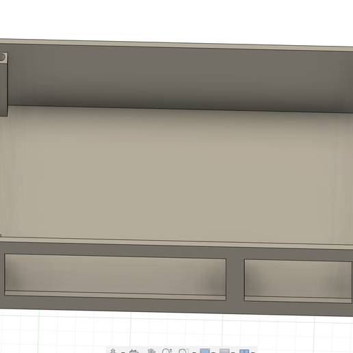This screenshot has height=353, width=353.
Task: Select the Orbit tool in navigation bar
Action: pos(113,351)
